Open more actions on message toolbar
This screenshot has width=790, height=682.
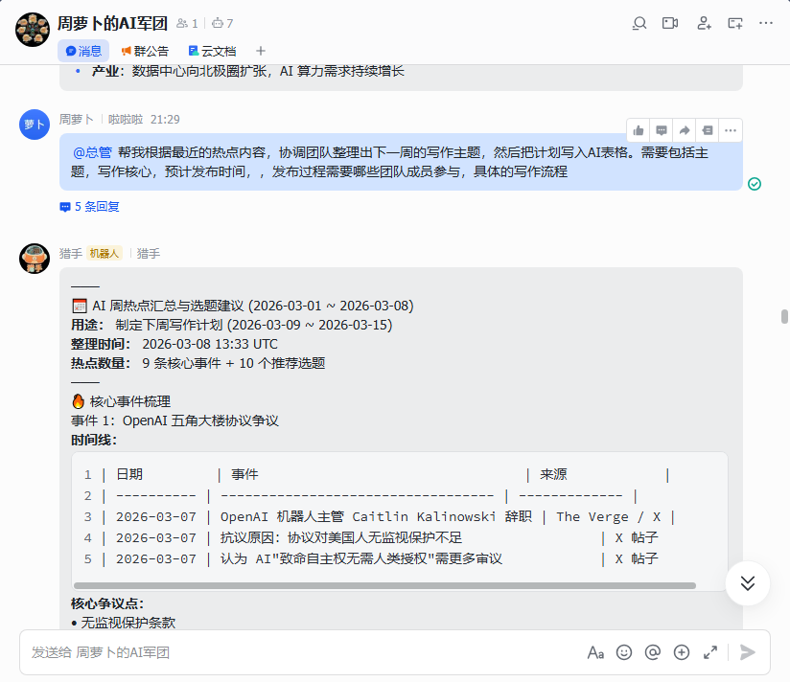pos(731,131)
